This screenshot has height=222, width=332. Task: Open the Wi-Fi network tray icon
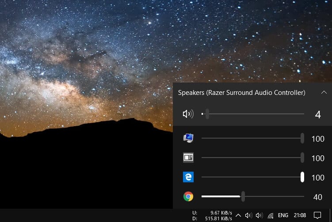271,215
